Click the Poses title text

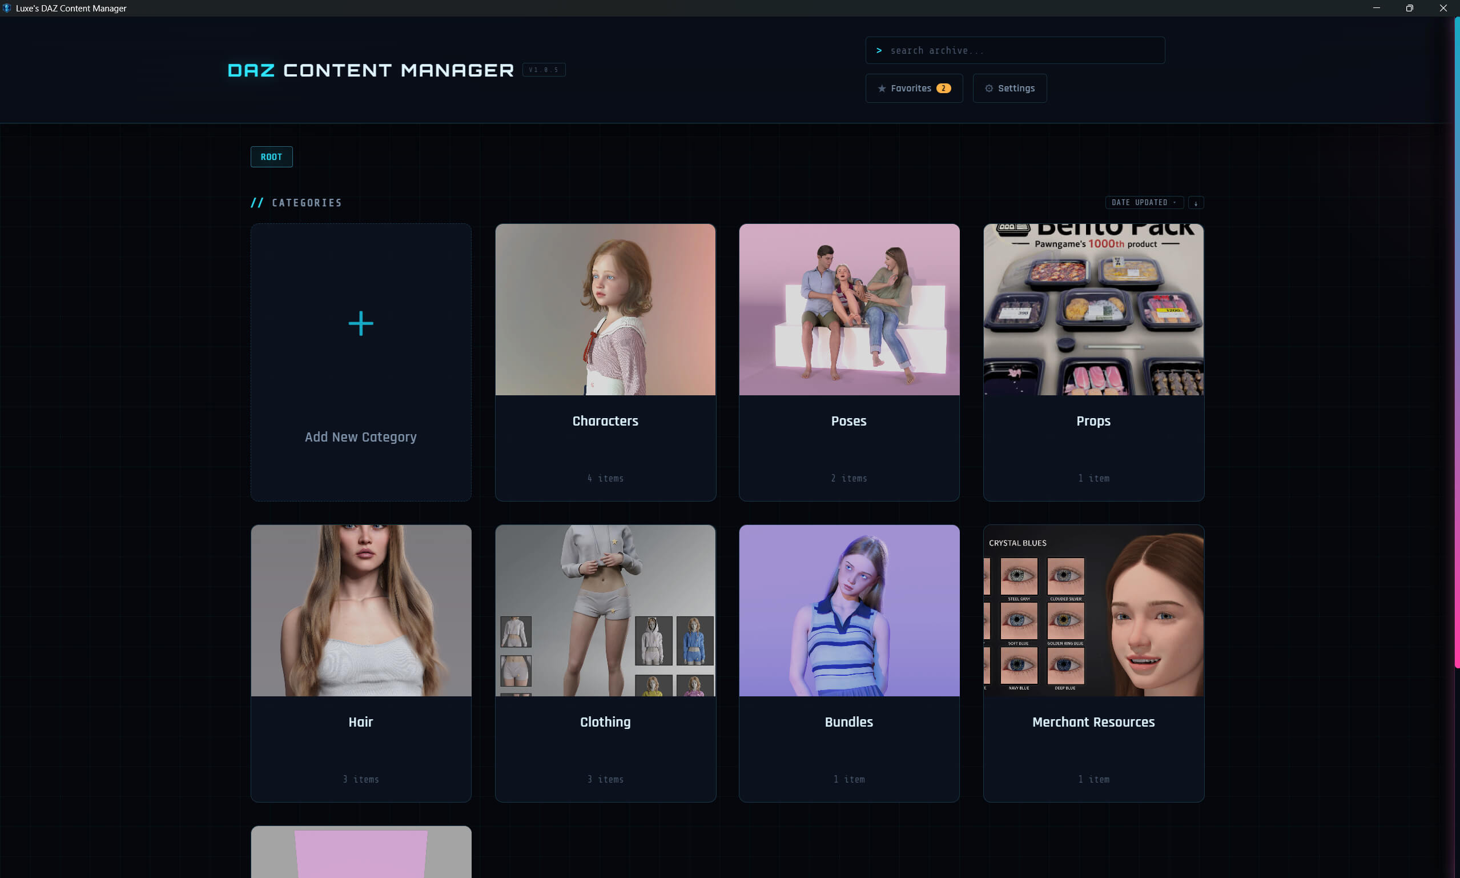(848, 421)
